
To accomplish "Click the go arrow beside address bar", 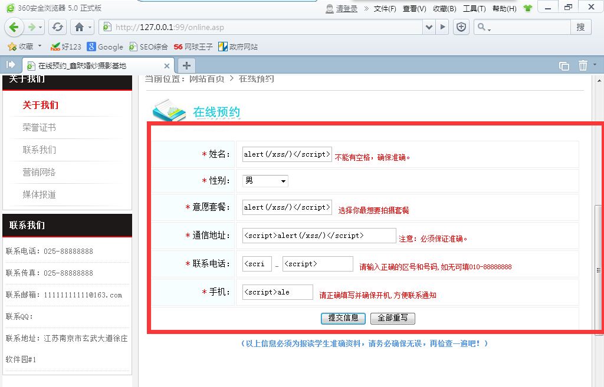I will (442, 27).
